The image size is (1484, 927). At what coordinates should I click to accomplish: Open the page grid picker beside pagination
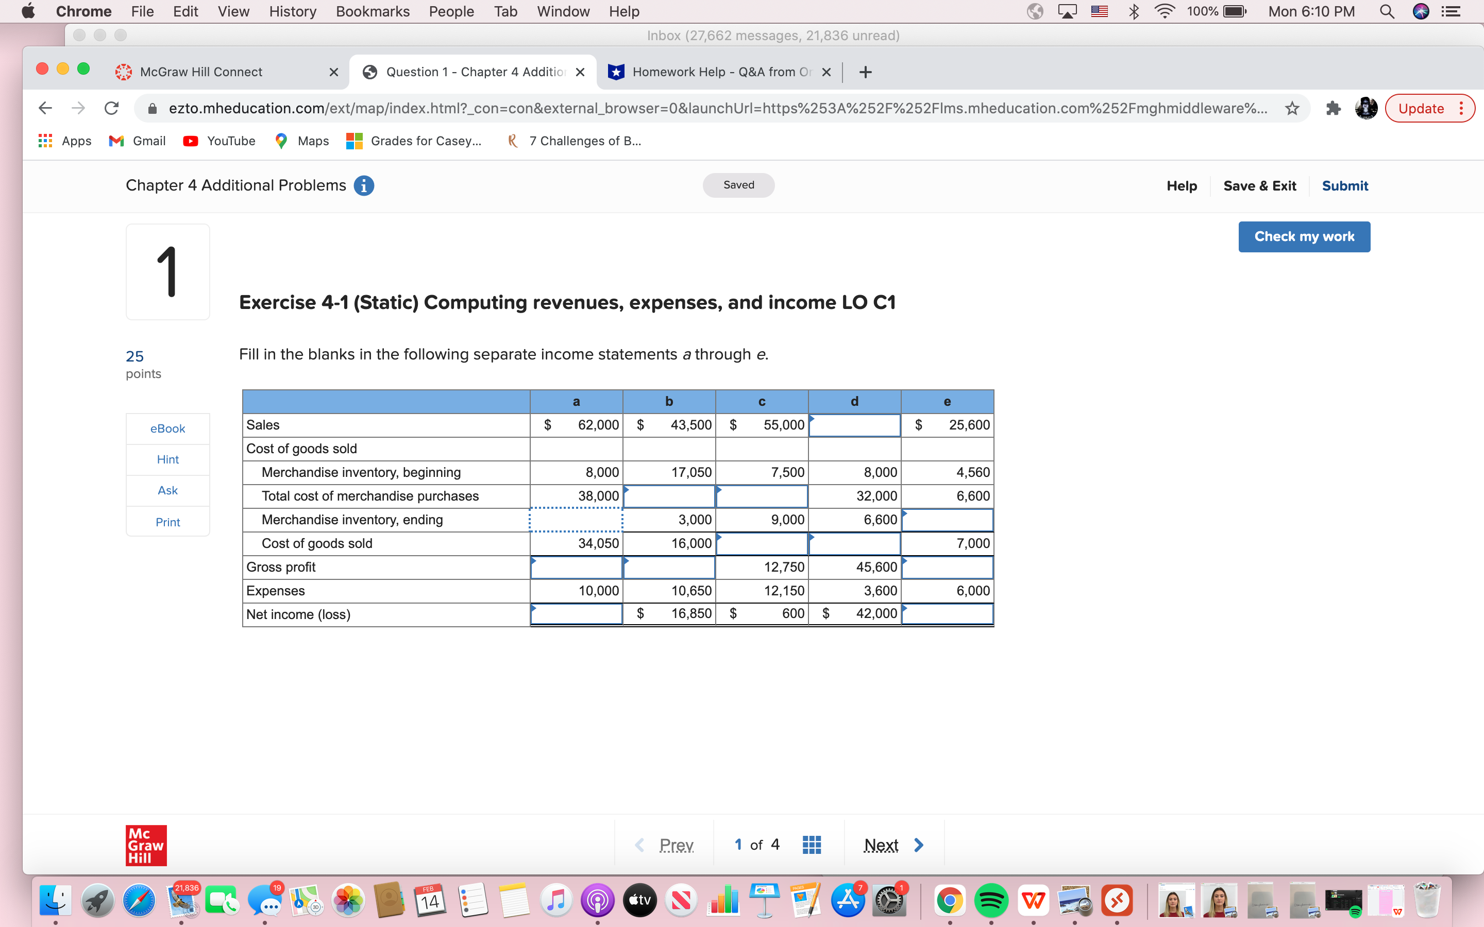tap(811, 844)
